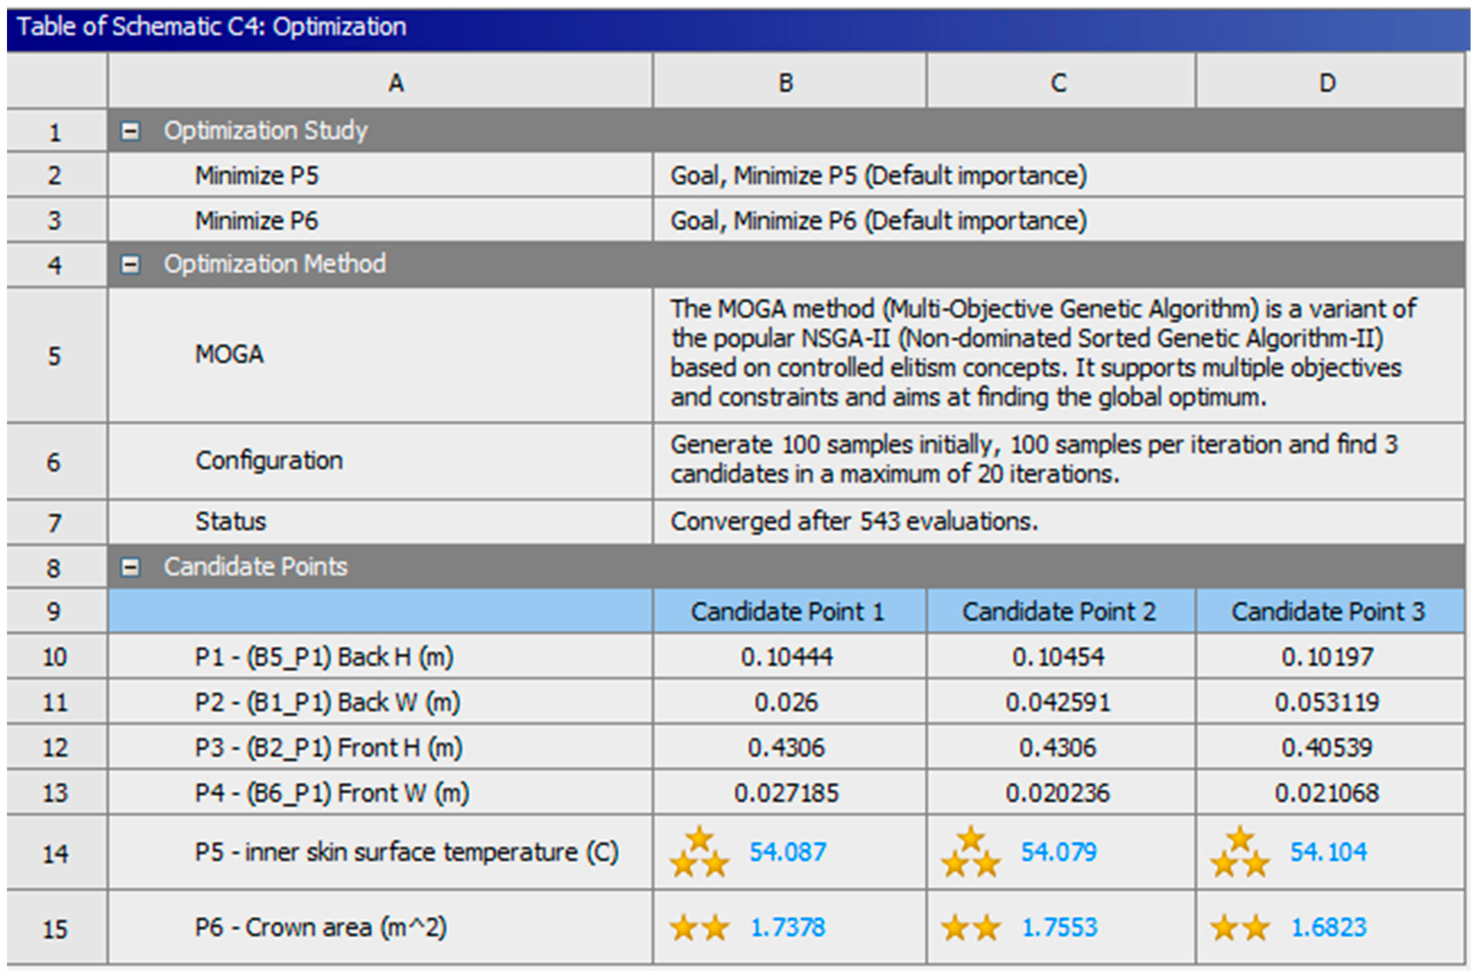Select column B header
Viewport: 1474px width, 973px height.
[786, 82]
